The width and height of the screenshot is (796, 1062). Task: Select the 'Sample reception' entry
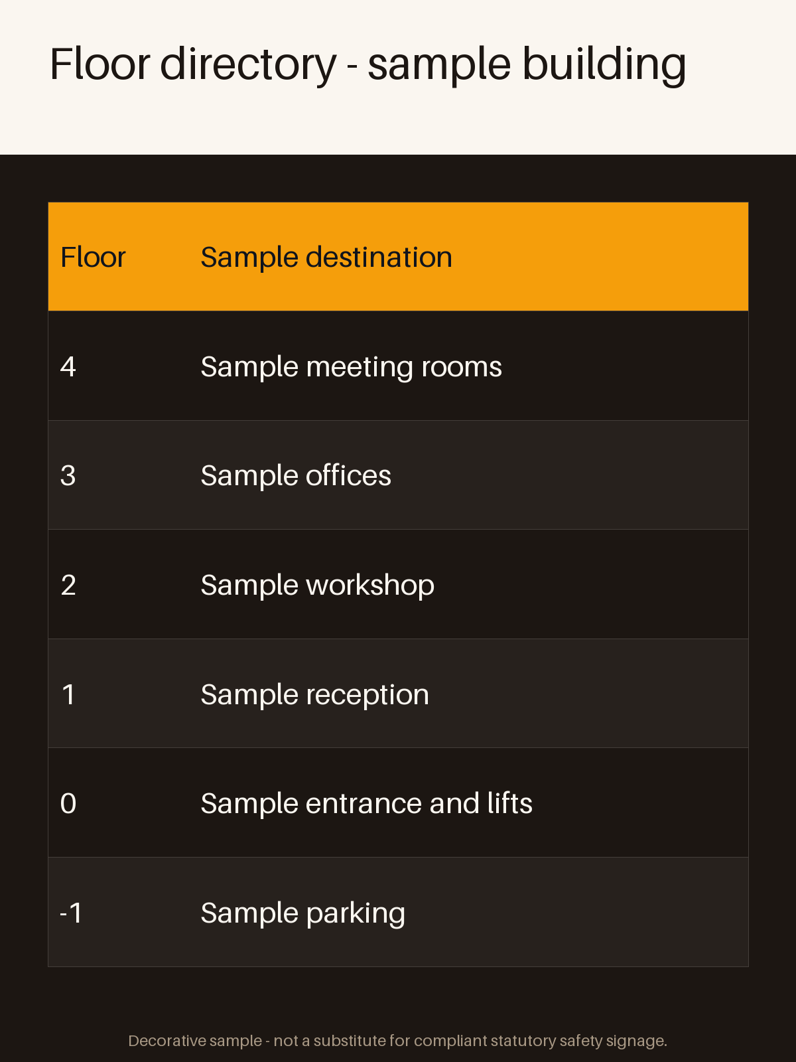(x=315, y=694)
